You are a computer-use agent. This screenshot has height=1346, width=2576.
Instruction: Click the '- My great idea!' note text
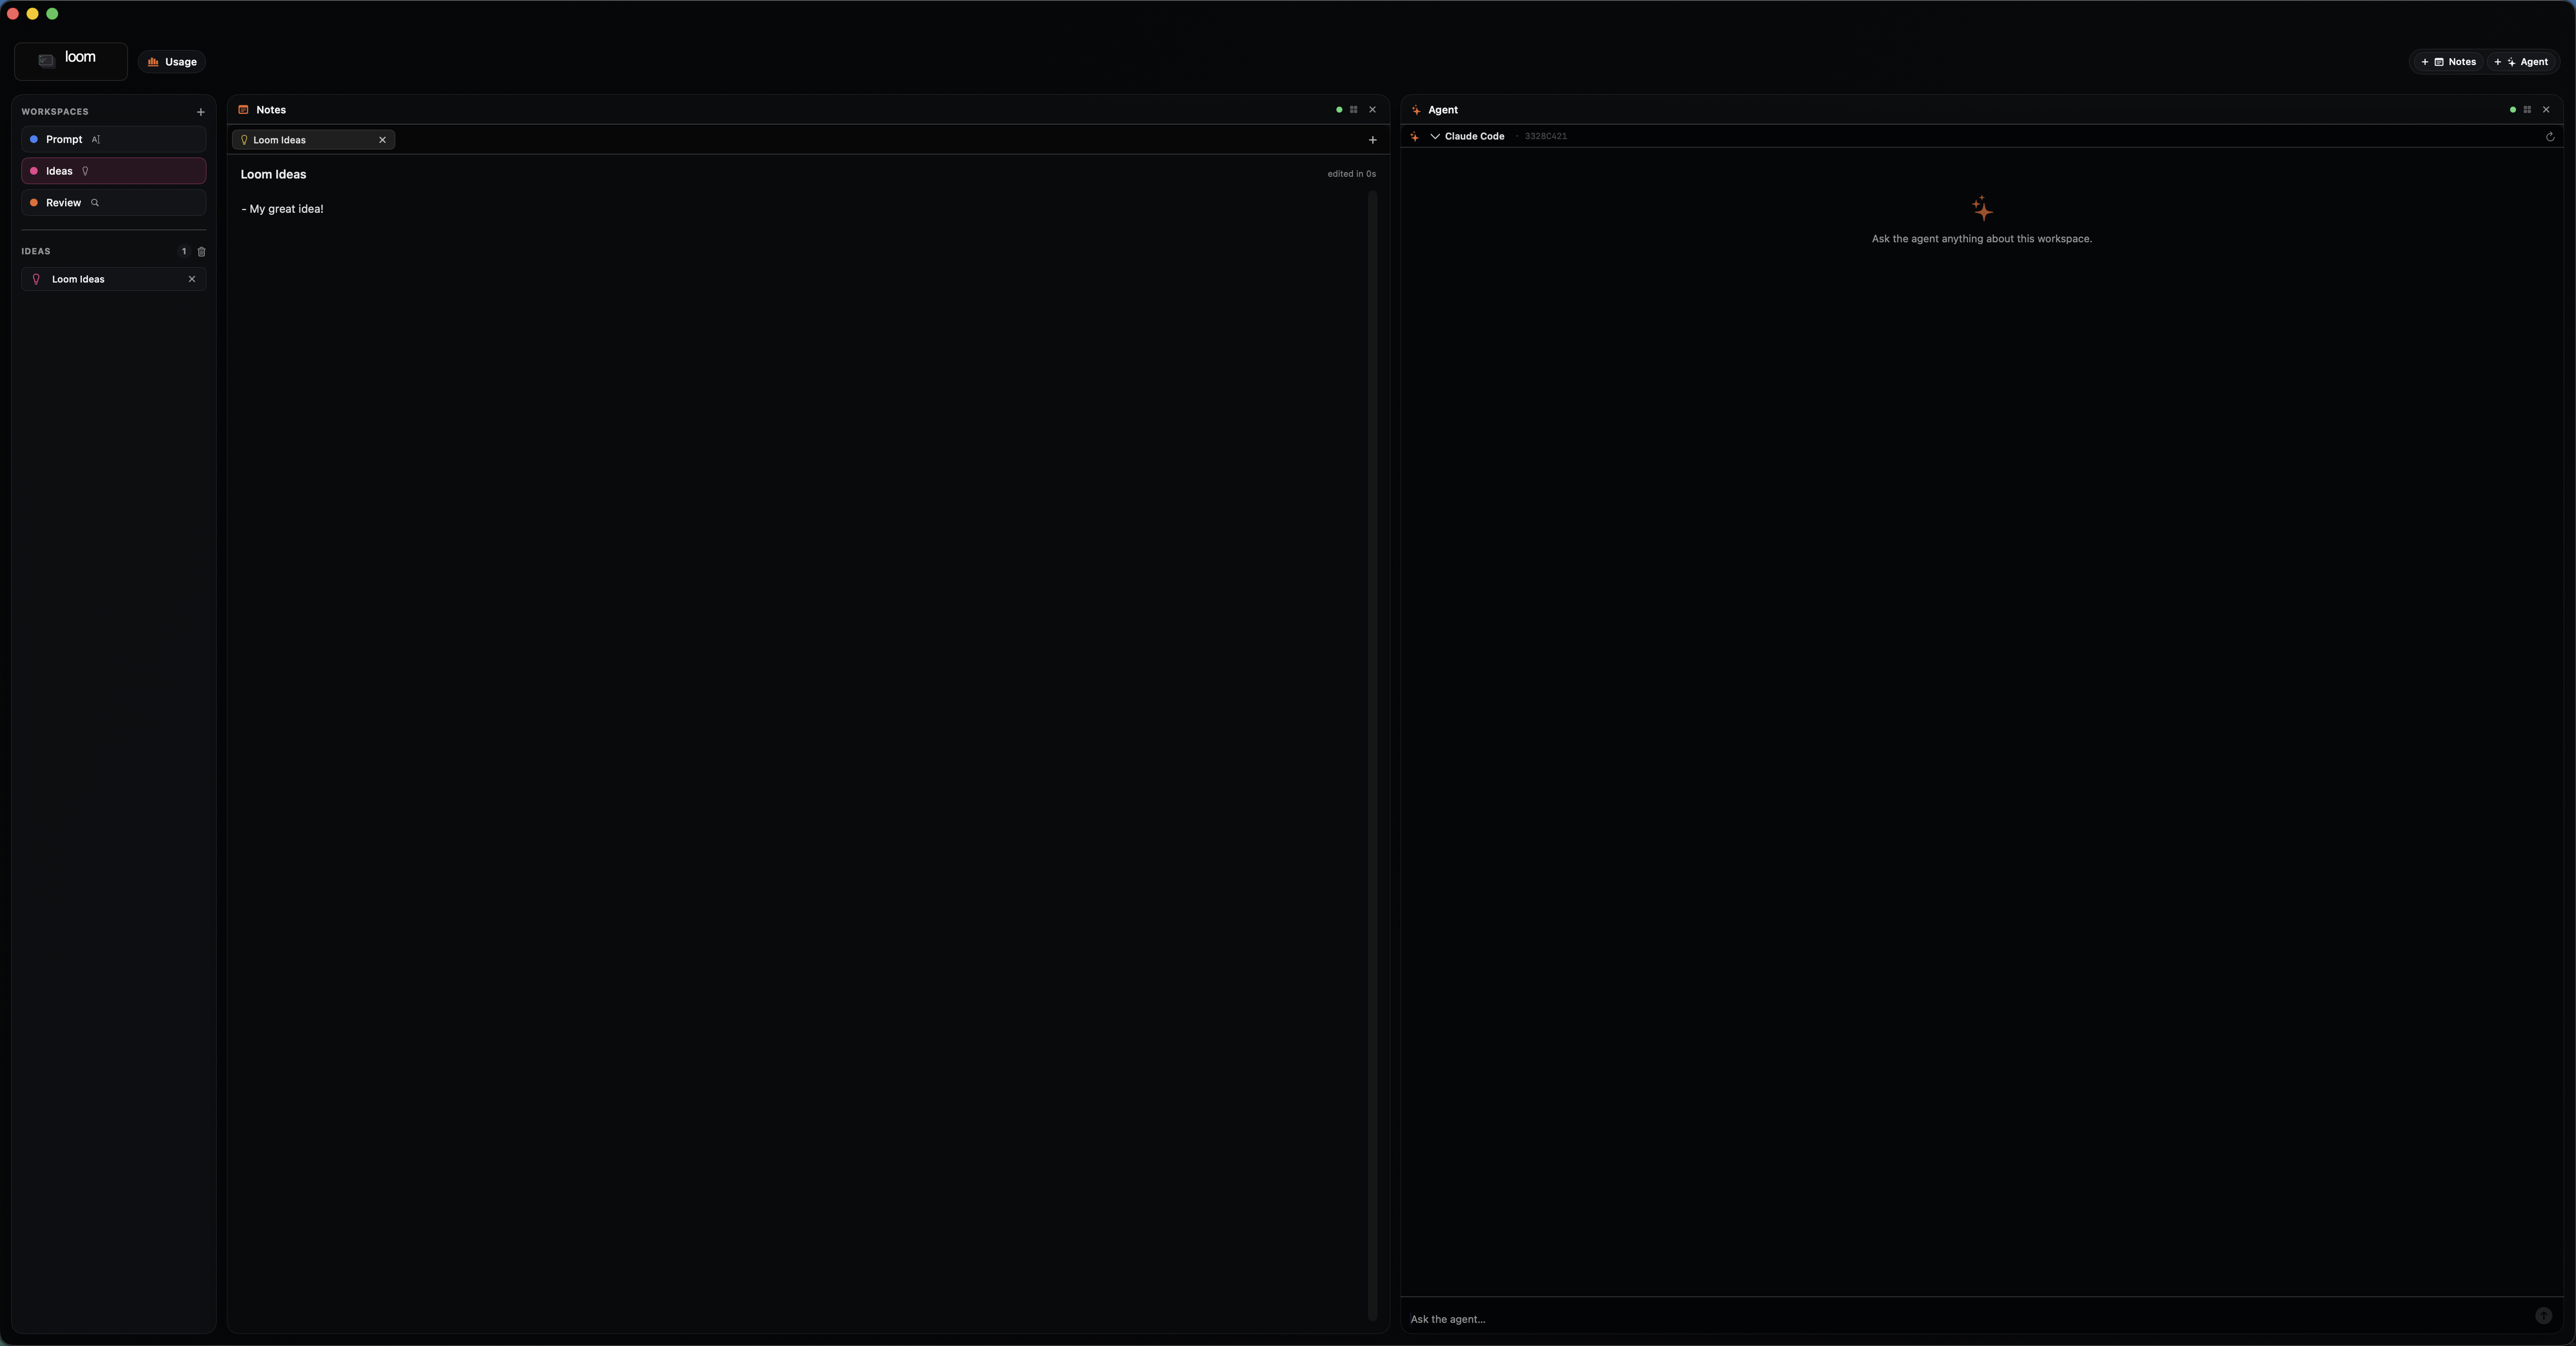tap(282, 209)
